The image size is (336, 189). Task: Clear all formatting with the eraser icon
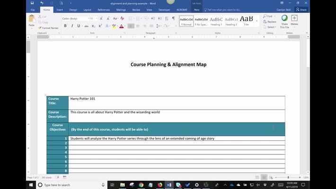[122, 18]
